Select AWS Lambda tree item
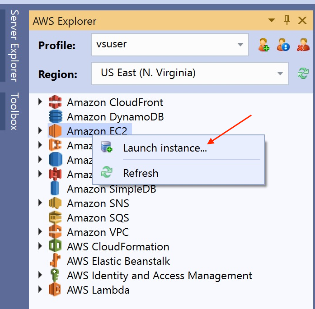315x309 pixels. click(x=98, y=290)
